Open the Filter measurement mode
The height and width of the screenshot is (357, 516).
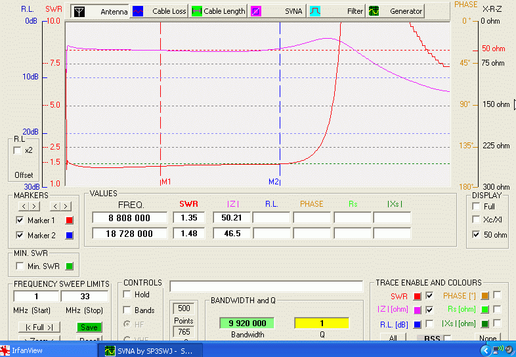point(337,11)
